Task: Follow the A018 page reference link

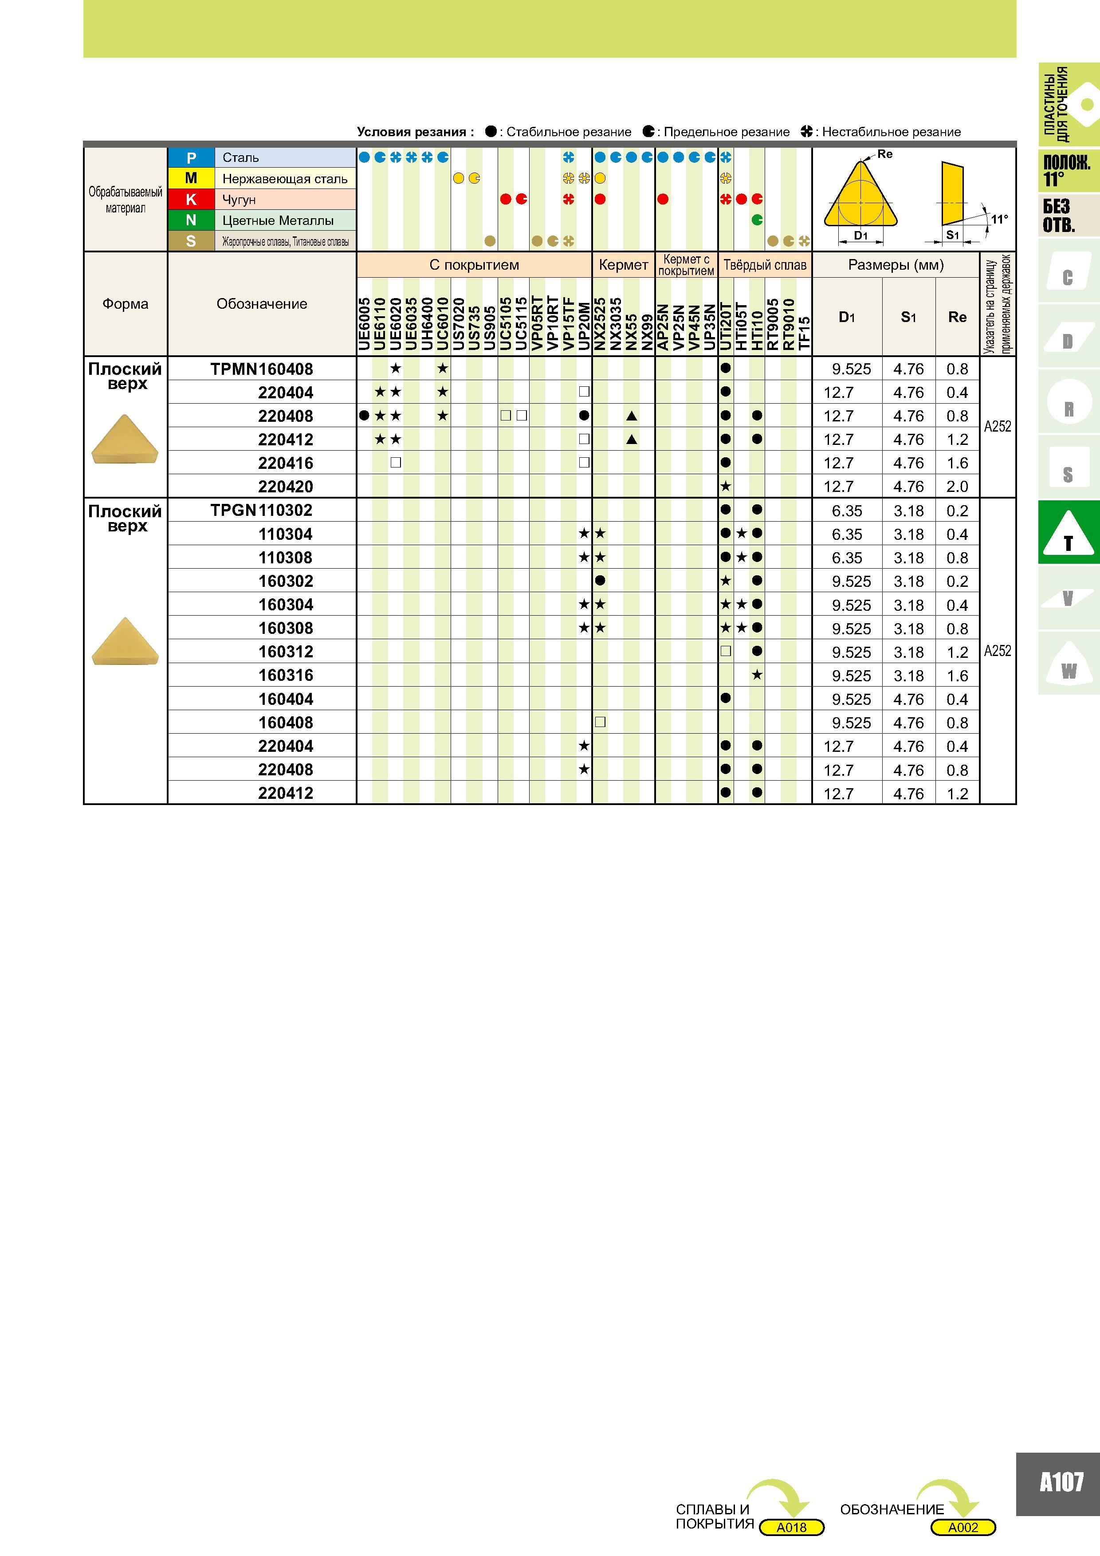Action: pos(792,1528)
